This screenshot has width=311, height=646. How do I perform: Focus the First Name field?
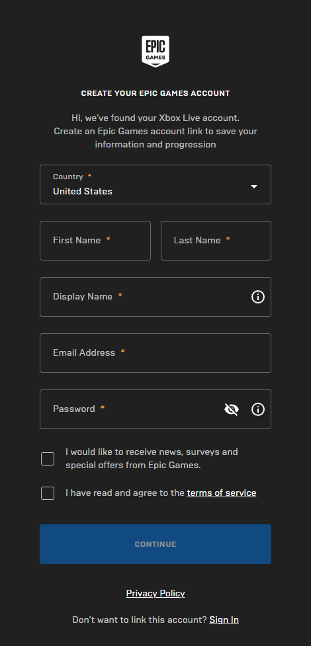pos(95,241)
